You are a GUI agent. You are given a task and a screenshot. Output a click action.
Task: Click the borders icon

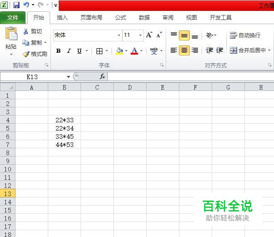click(x=99, y=51)
